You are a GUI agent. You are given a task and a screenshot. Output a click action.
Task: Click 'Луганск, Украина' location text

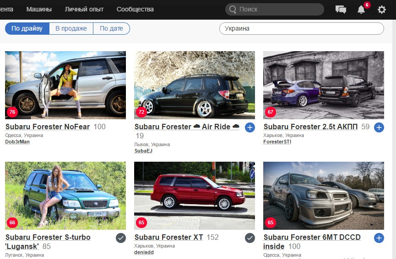coord(25,255)
